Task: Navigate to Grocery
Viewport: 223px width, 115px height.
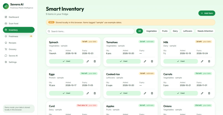Action: 19,49
